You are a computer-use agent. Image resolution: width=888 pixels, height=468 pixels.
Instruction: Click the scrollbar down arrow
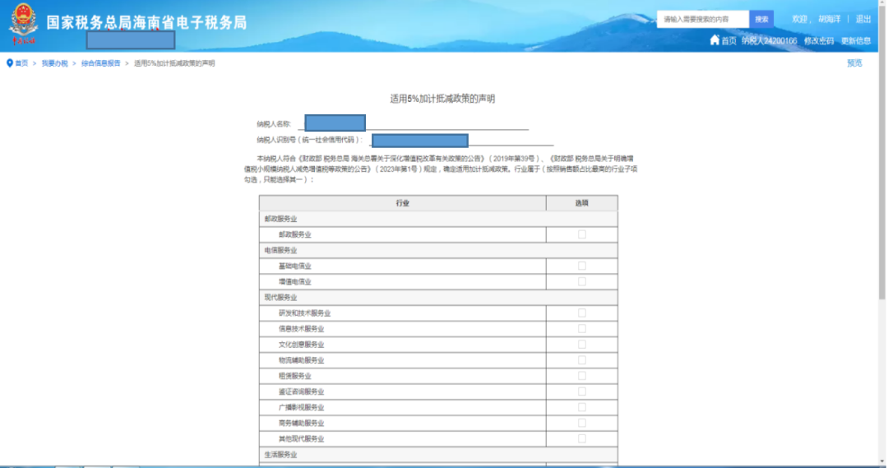click(881, 461)
